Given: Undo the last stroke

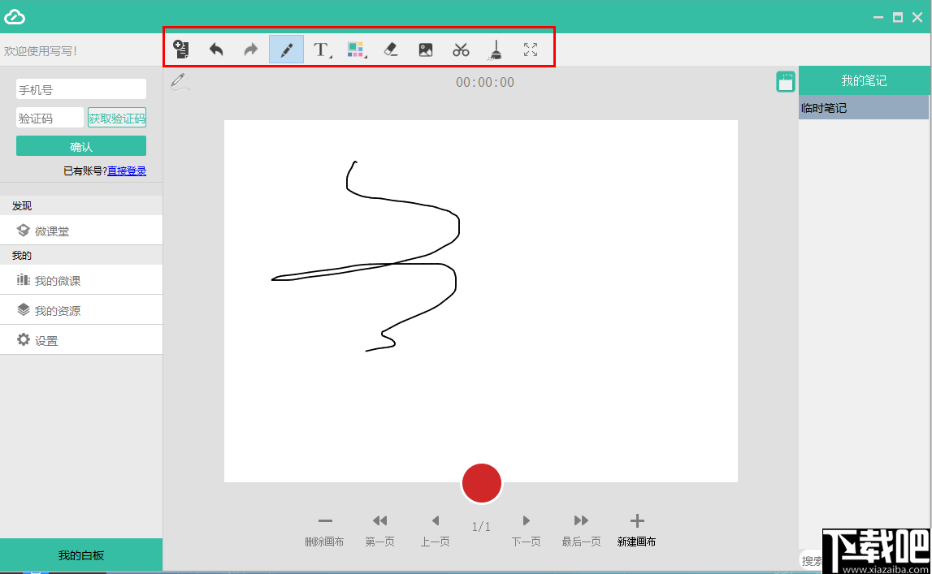Looking at the screenshot, I should (216, 50).
